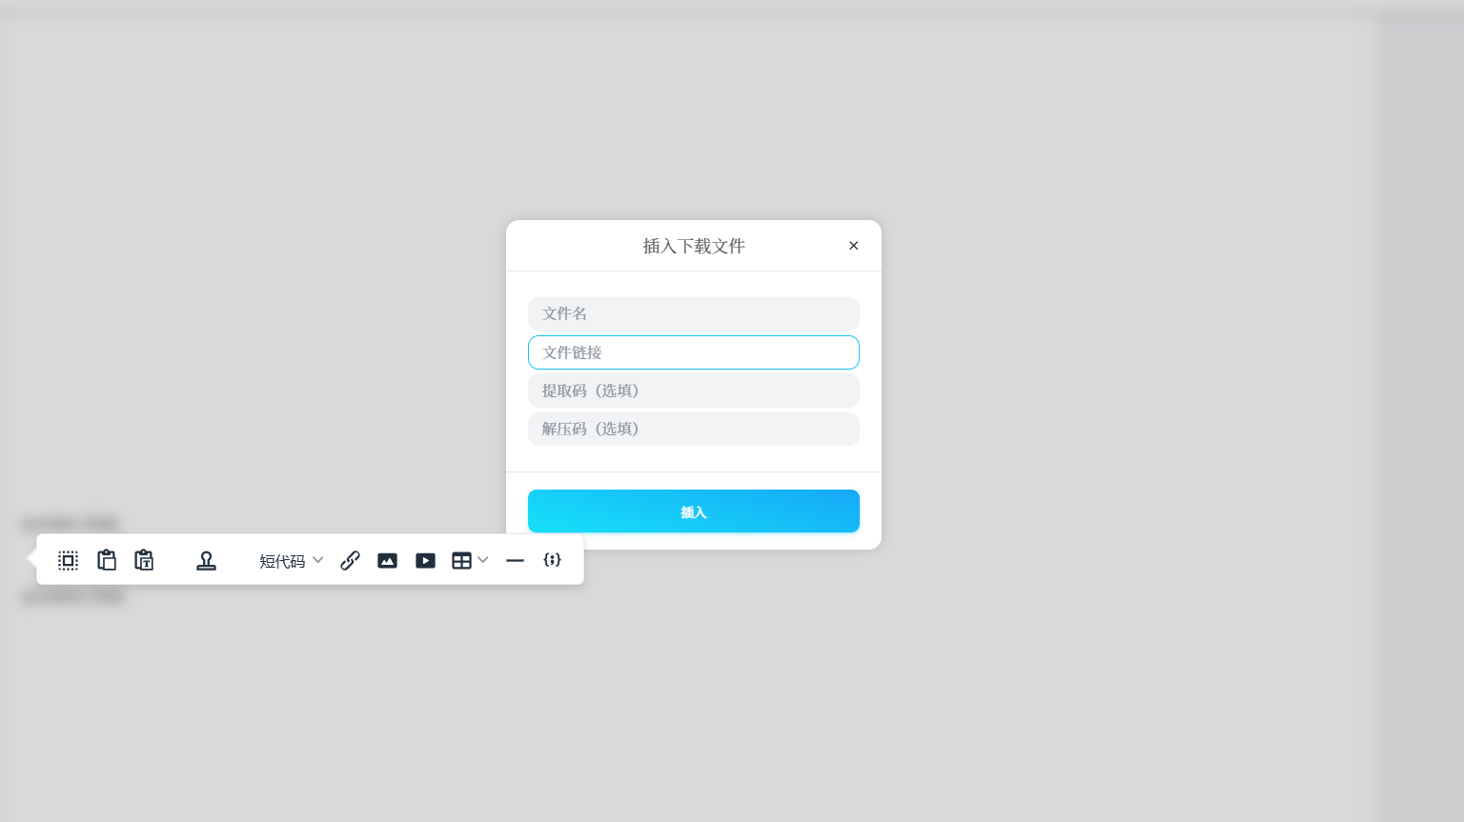Click the stamp icon in toolbar
The height and width of the screenshot is (822, 1464).
[x=206, y=560]
